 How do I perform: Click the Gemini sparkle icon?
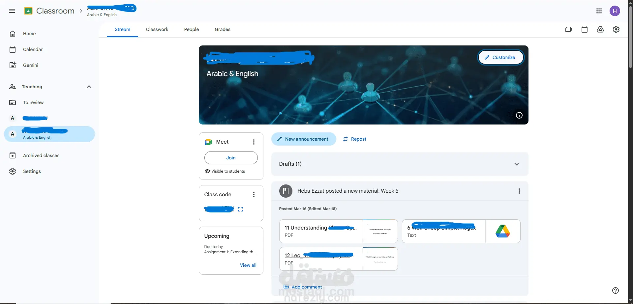coord(13,65)
